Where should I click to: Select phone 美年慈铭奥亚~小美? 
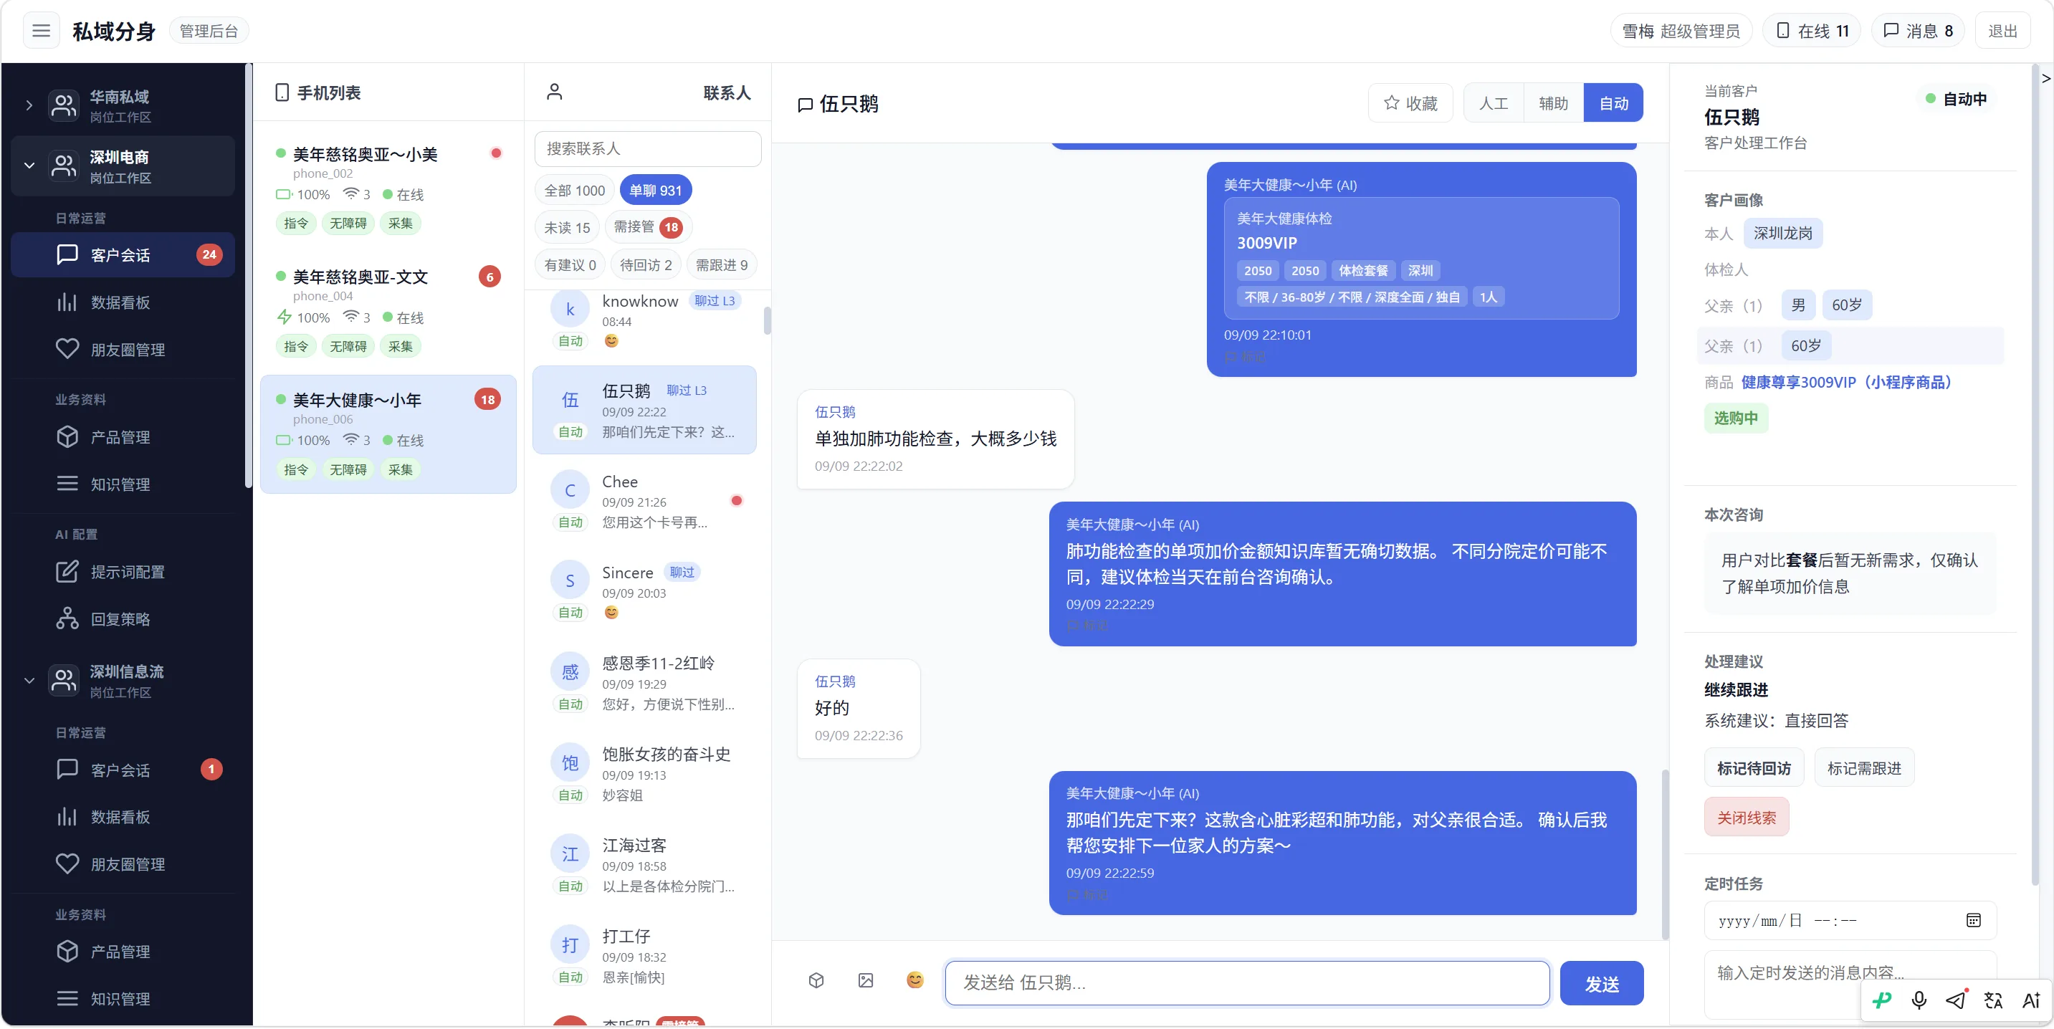coord(388,188)
